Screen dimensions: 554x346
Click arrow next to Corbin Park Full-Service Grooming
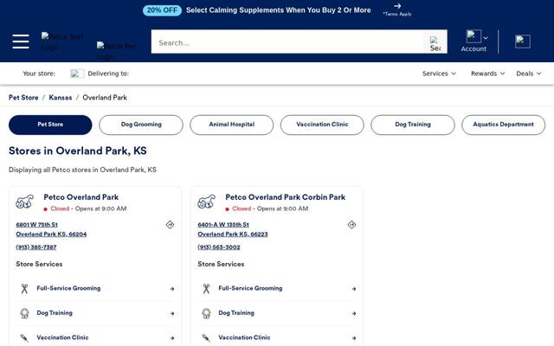[x=354, y=289]
